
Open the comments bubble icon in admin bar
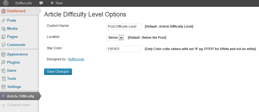pyautogui.click(x=41, y=3)
